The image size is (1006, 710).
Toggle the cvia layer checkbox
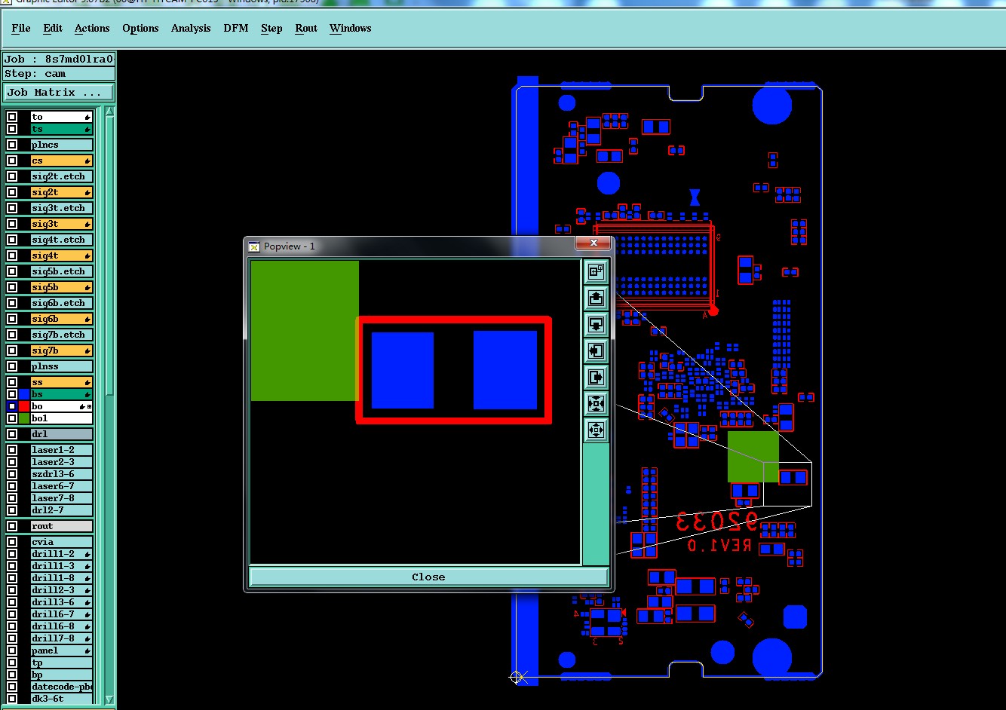tap(12, 542)
